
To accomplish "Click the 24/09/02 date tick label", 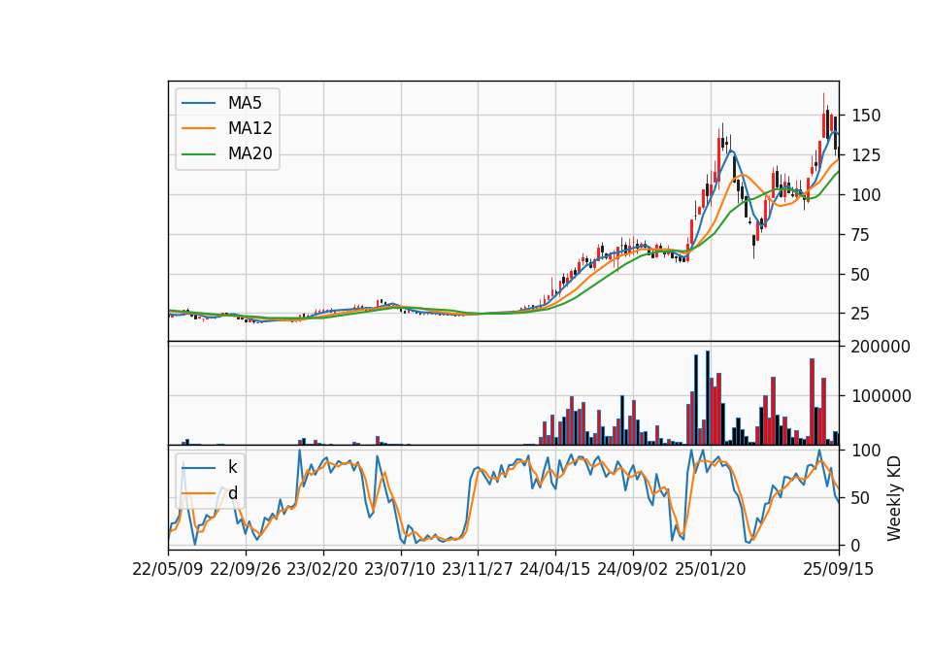I will click(x=632, y=569).
